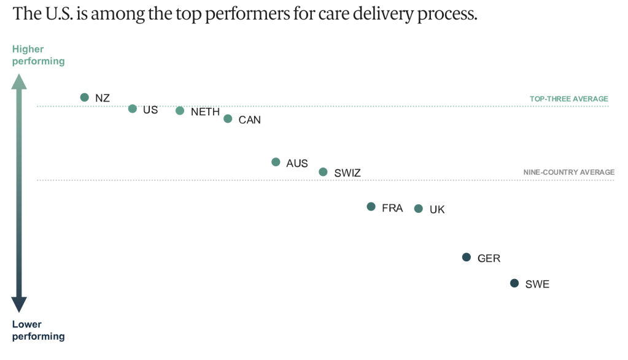The height and width of the screenshot is (360, 628).
Task: Click the Higher performing axis label
Action: pos(38,55)
